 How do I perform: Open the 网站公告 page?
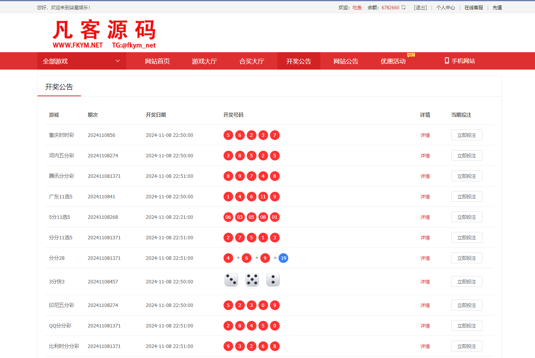click(346, 61)
